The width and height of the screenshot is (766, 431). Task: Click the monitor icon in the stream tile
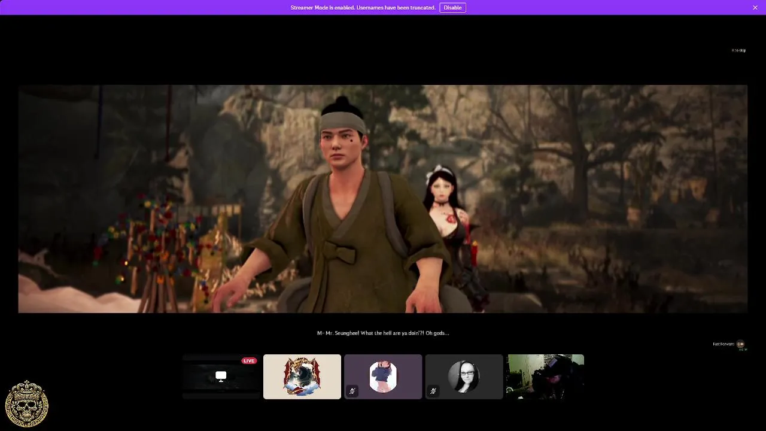pyautogui.click(x=221, y=377)
